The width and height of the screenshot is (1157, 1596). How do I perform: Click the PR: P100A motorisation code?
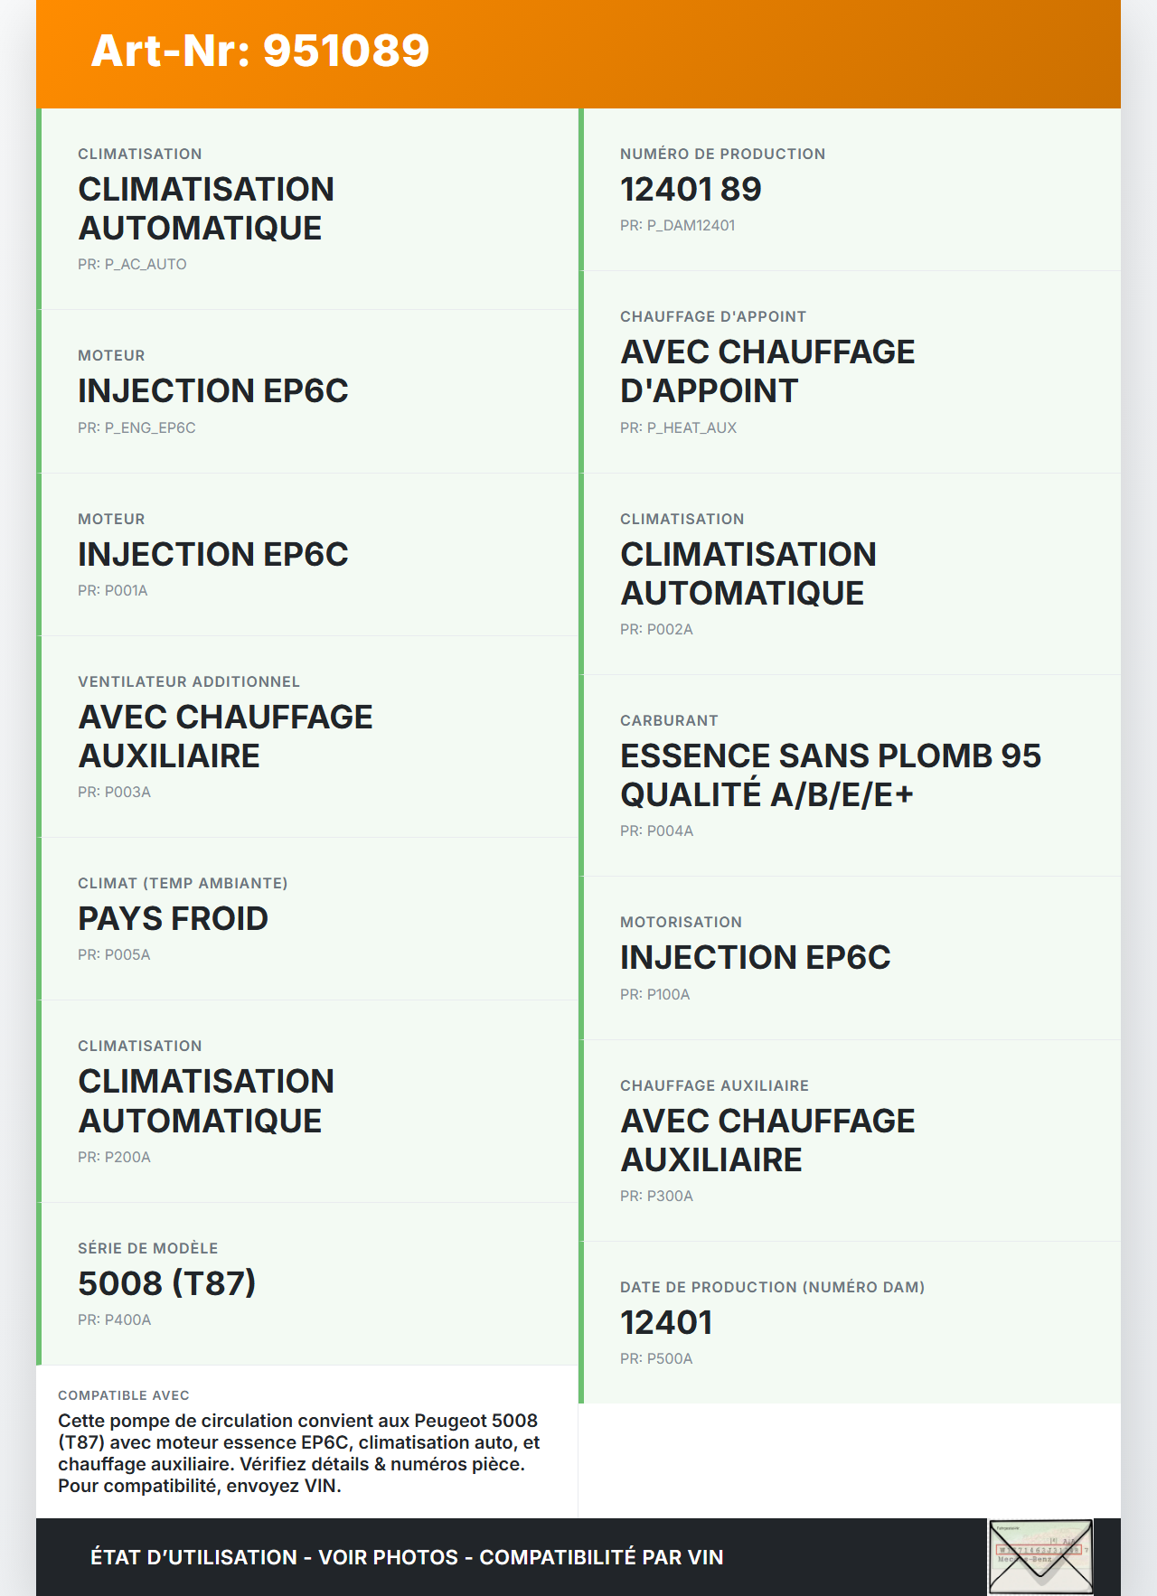pos(654,994)
